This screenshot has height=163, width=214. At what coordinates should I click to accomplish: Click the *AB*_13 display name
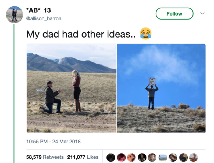tap(38, 10)
